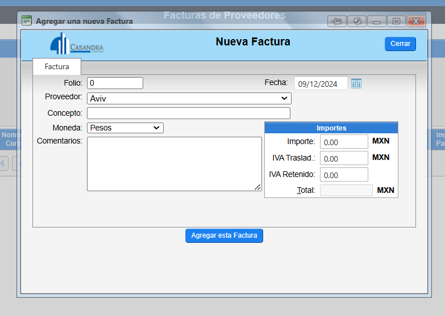Click the IVA Retenido amount field
The height and width of the screenshot is (316, 445).
click(x=344, y=175)
